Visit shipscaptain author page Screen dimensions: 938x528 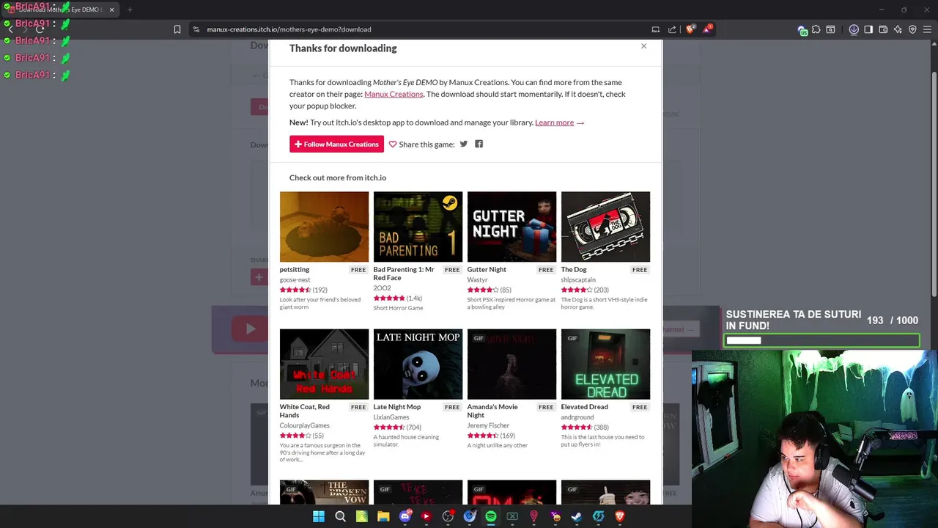tap(578, 279)
